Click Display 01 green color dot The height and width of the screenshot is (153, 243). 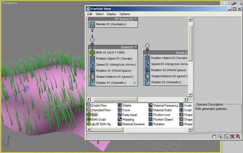[x=134, y=83]
